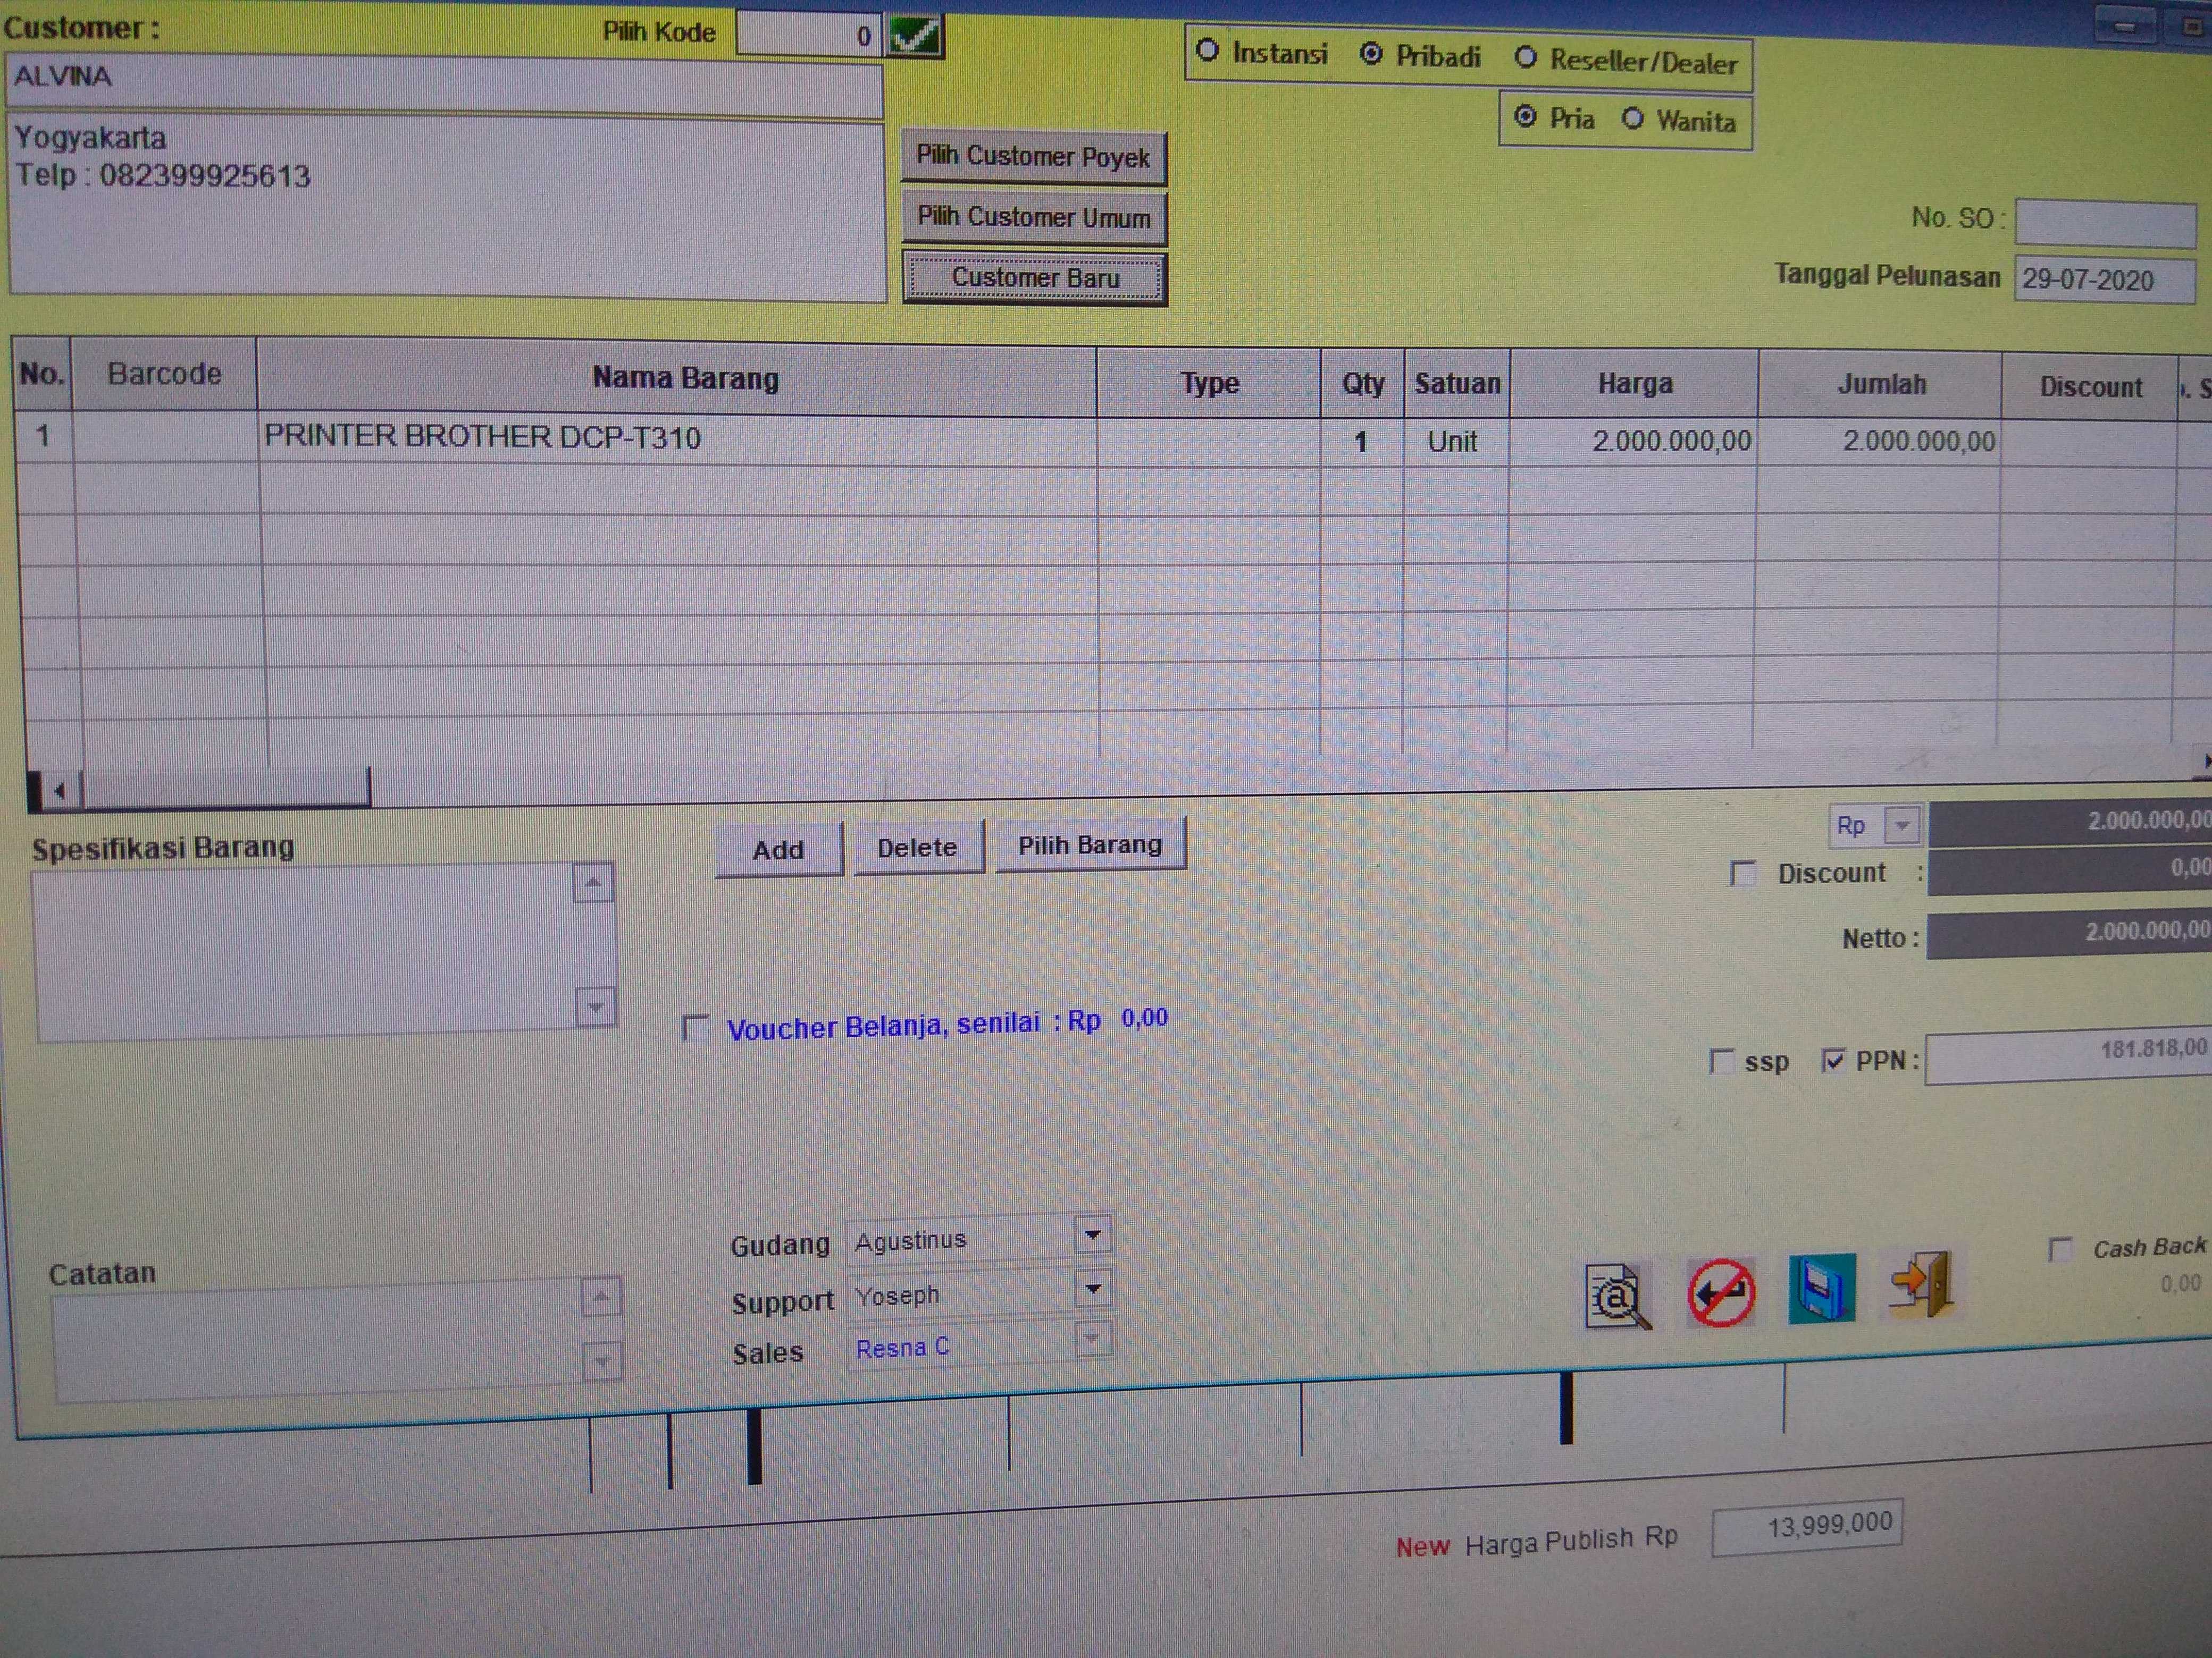Select the Wanita radio button

1632,119
